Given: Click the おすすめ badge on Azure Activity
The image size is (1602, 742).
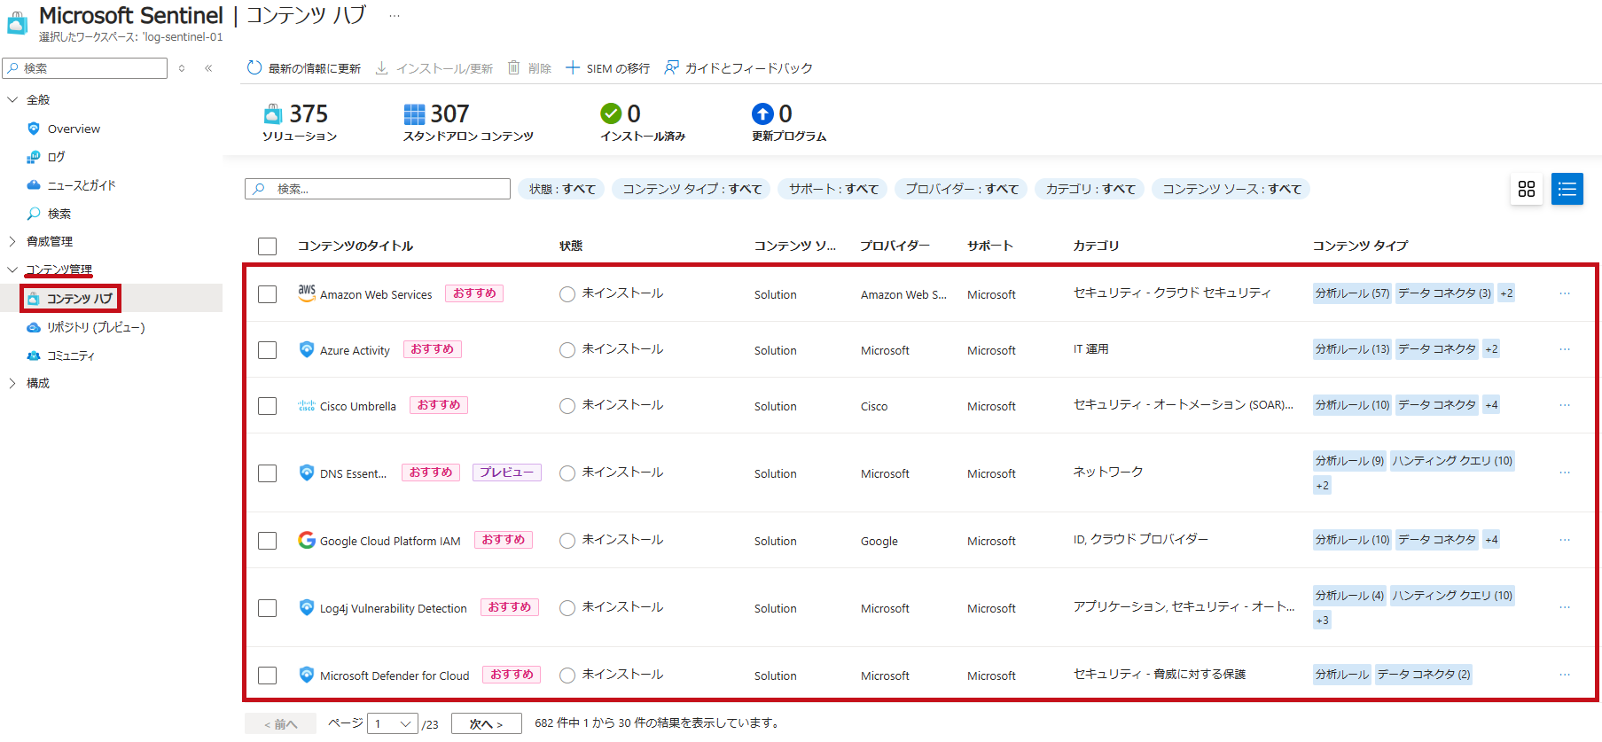Looking at the screenshot, I should click(433, 349).
